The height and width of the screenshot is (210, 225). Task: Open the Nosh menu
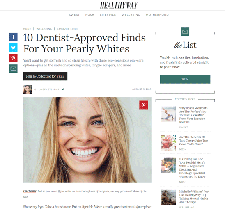point(90,15)
